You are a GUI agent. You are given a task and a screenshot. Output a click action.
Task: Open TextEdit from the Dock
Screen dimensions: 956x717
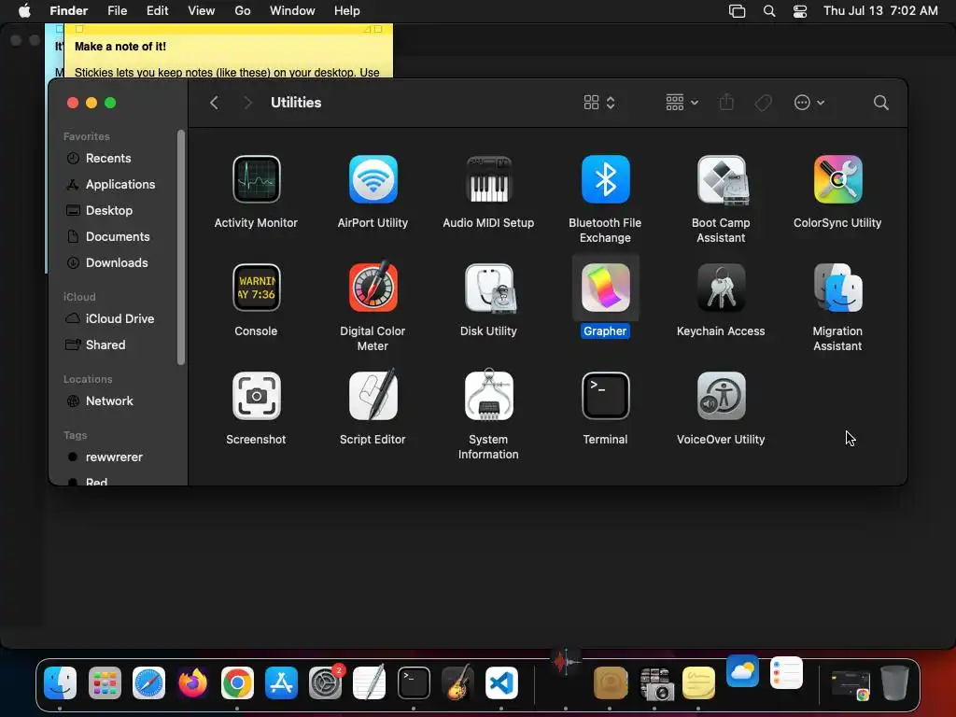click(370, 682)
